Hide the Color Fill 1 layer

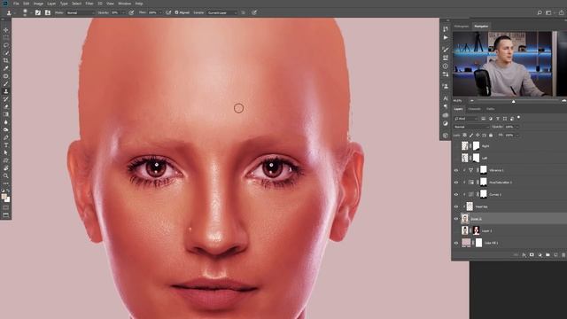pos(456,243)
